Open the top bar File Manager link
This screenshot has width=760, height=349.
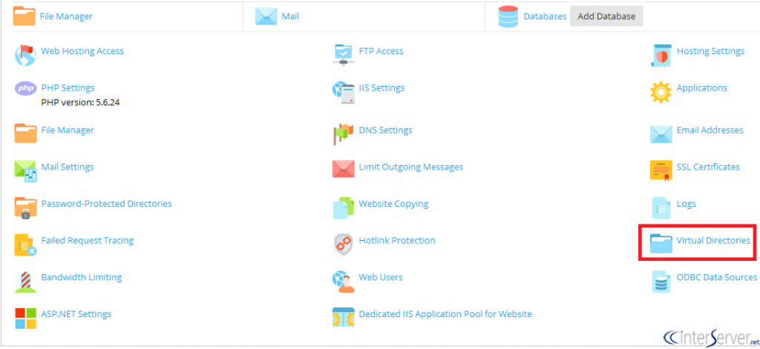(66, 16)
